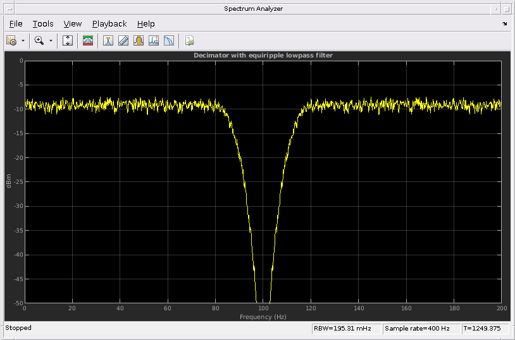Open the Configuration Properties icon
The height and width of the screenshot is (340, 515).
coord(11,40)
